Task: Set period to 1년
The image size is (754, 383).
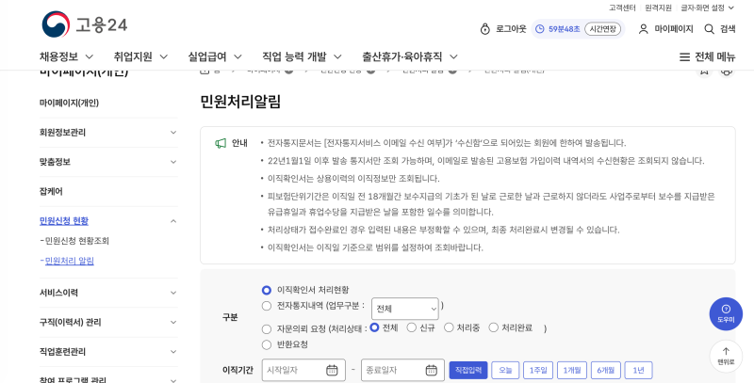Action: pyautogui.click(x=638, y=370)
